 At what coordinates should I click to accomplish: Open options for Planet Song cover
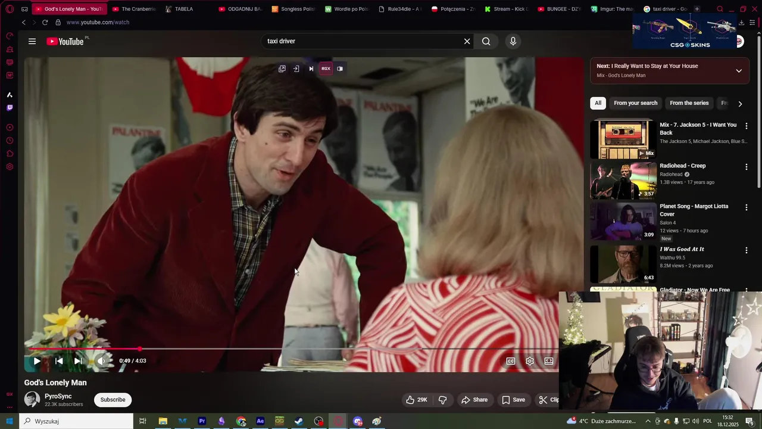746,208
